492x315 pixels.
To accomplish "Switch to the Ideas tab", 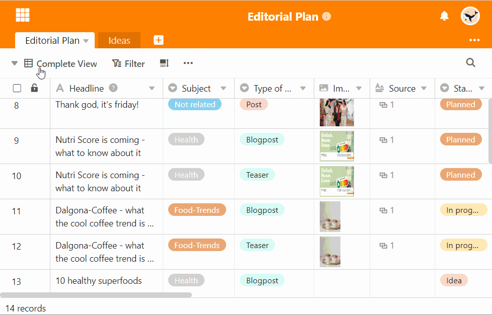I will [x=119, y=41].
